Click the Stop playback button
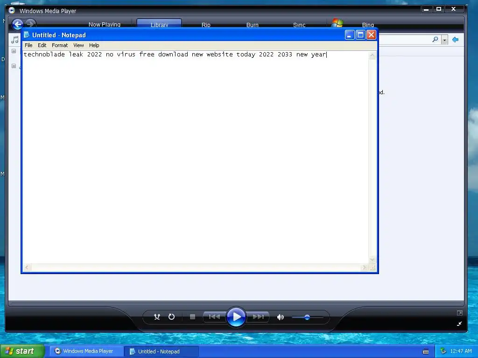478x358 pixels. coord(192,317)
